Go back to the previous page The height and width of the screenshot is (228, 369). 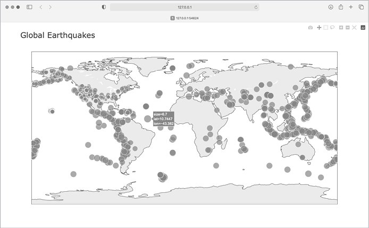point(41,7)
